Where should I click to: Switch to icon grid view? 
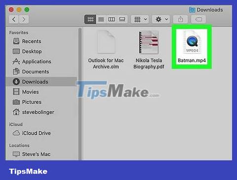tap(90, 19)
